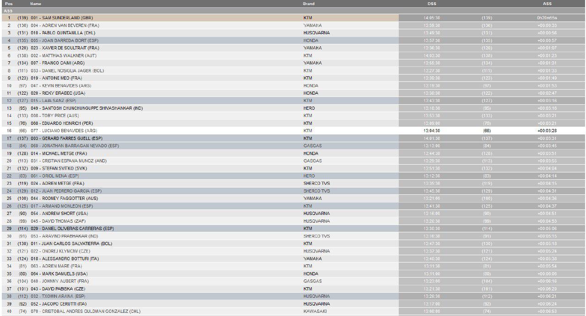
Task: Click the DSS time 14:05:30
Action: pyautogui.click(x=432, y=18)
